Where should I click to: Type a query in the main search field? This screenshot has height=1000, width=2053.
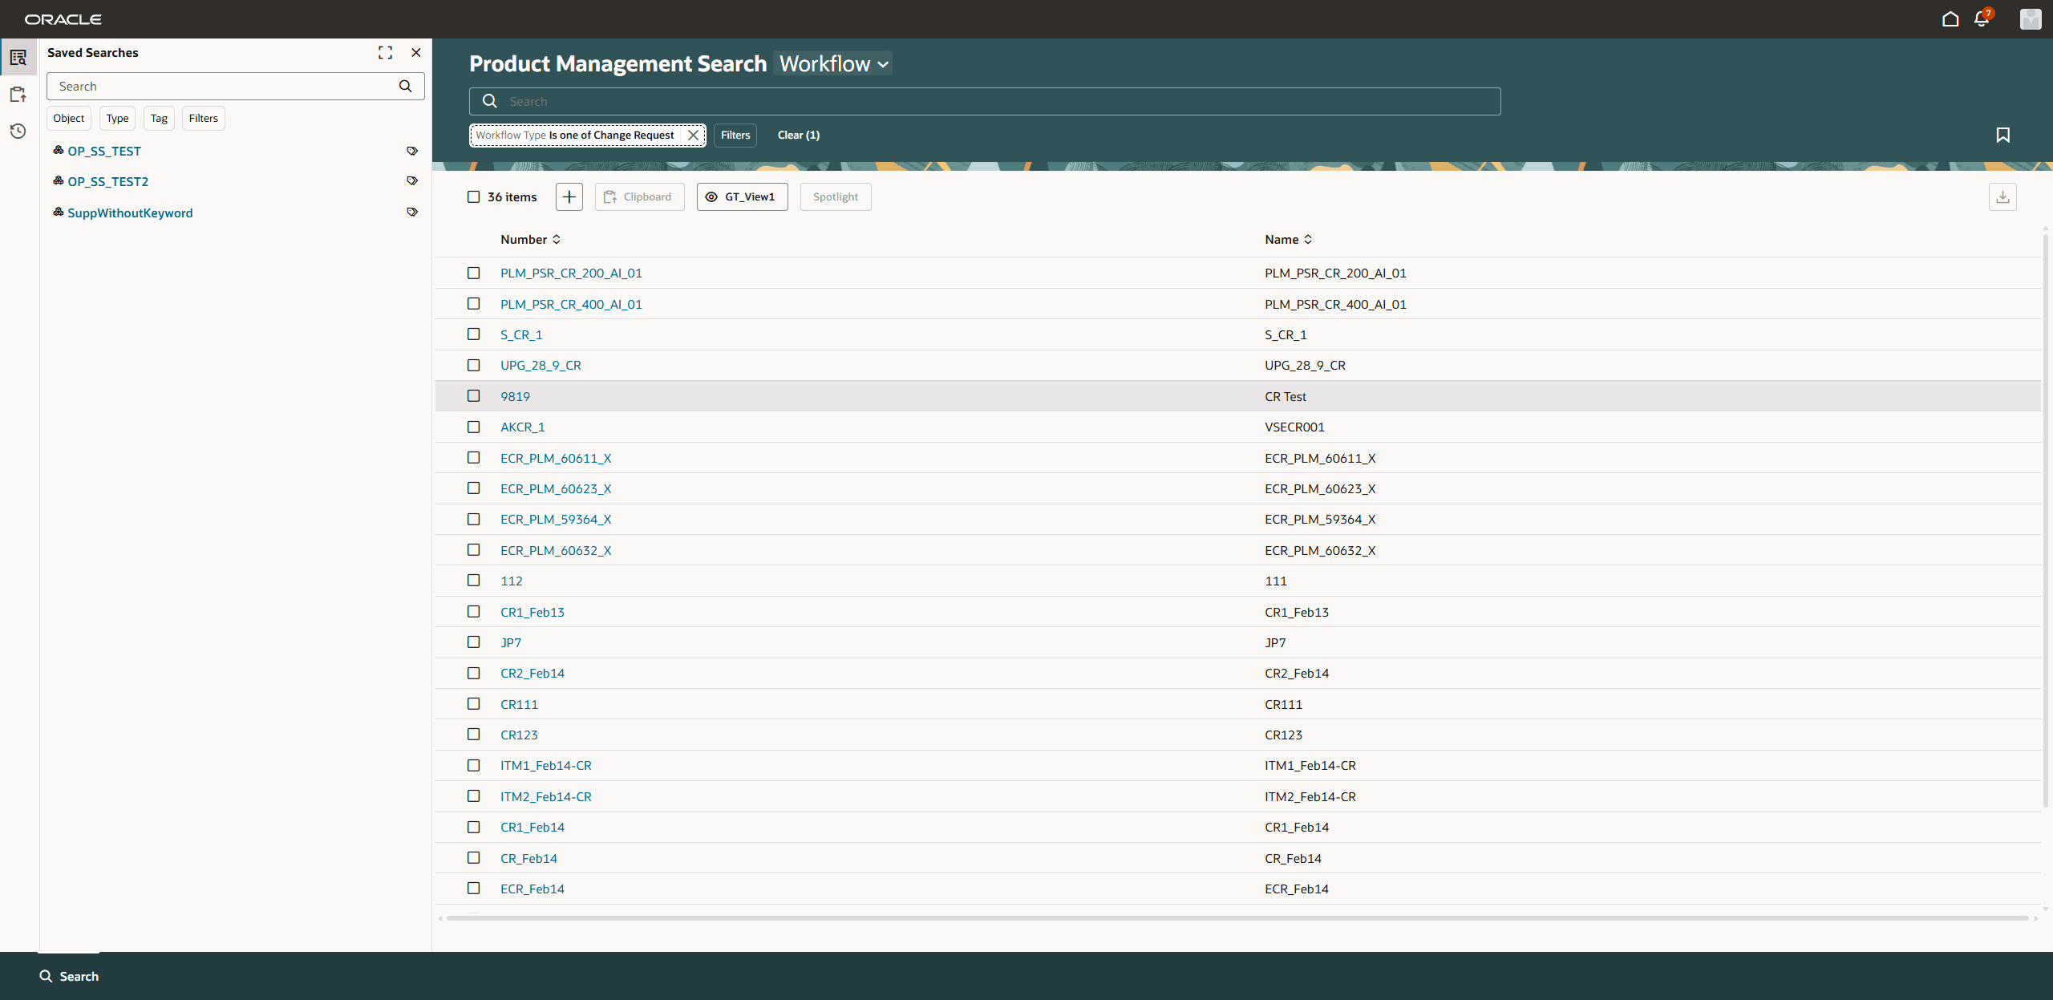tap(985, 101)
